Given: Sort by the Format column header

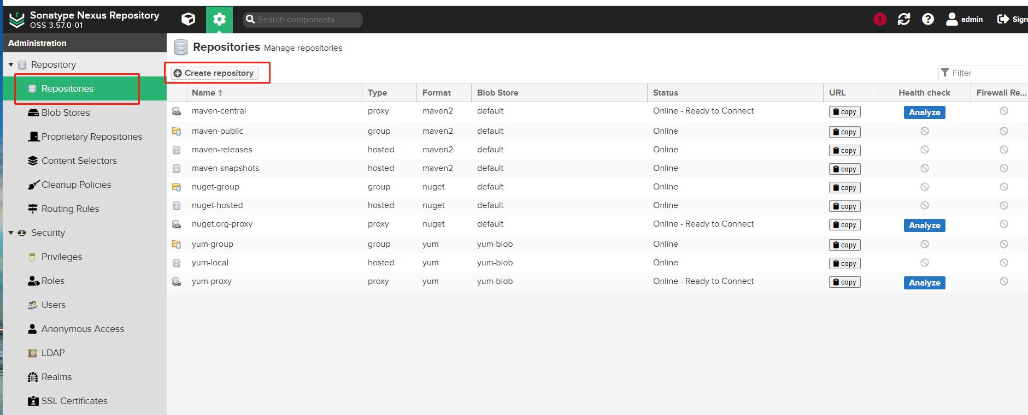Looking at the screenshot, I should 444,93.
